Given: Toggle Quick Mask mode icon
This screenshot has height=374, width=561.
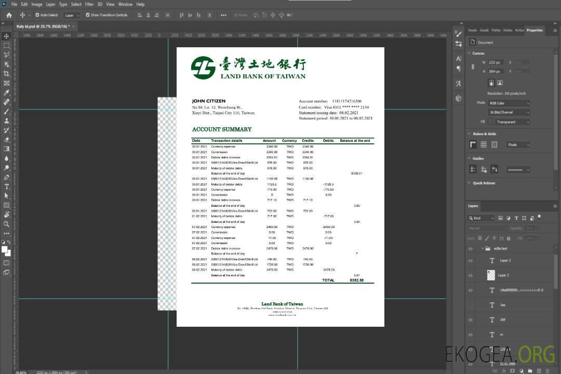Looking at the screenshot, I should point(6,263).
